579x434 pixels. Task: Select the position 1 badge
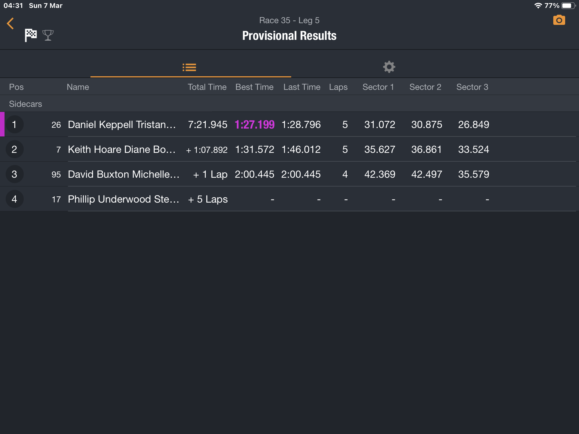pyautogui.click(x=14, y=125)
